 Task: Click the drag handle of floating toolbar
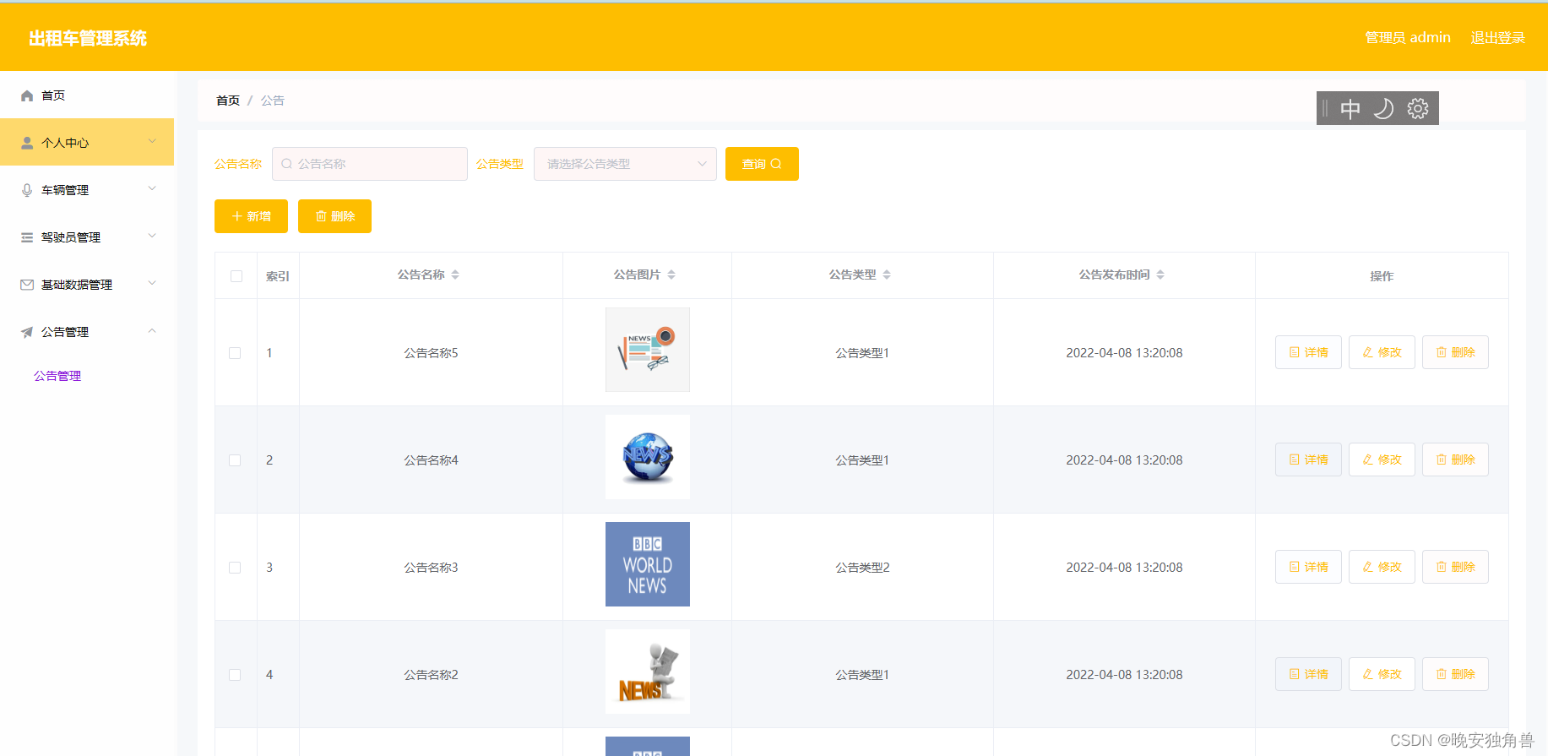point(1325,108)
